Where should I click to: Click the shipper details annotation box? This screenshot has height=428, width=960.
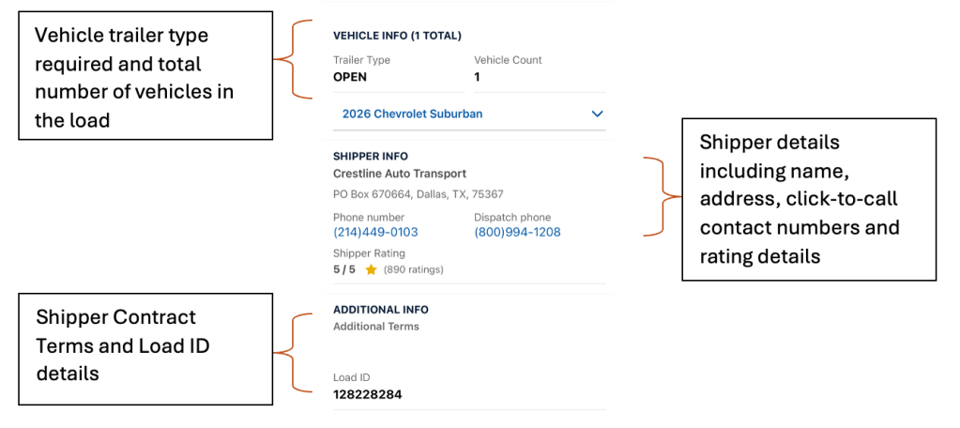pos(808,199)
